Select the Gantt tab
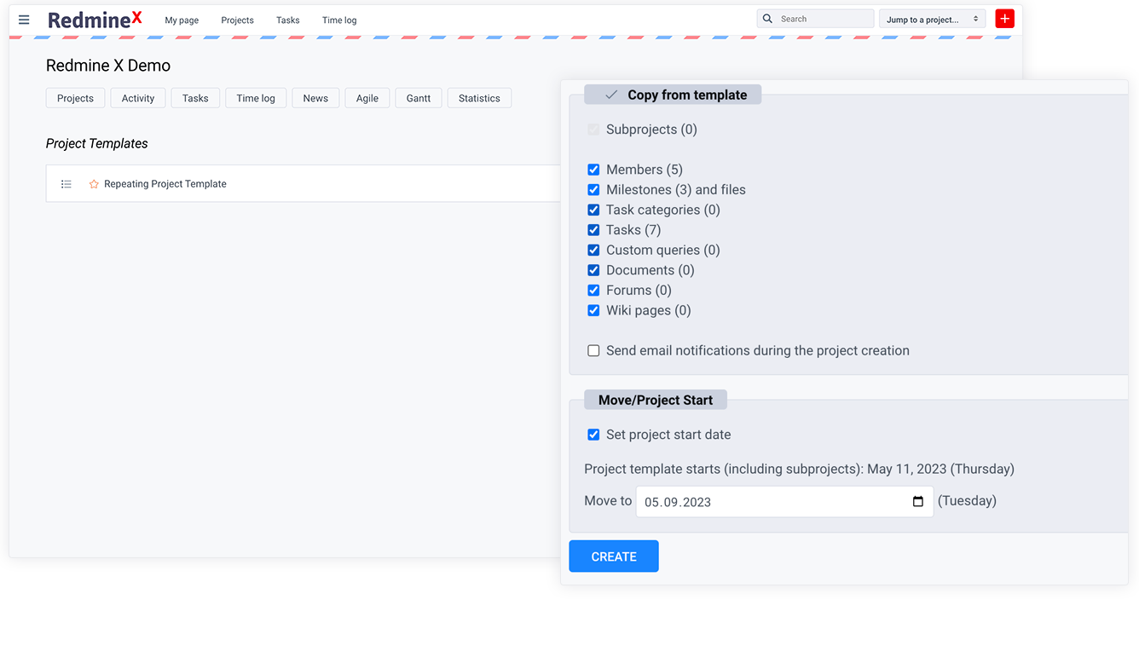The width and height of the screenshot is (1139, 663). tap(419, 98)
